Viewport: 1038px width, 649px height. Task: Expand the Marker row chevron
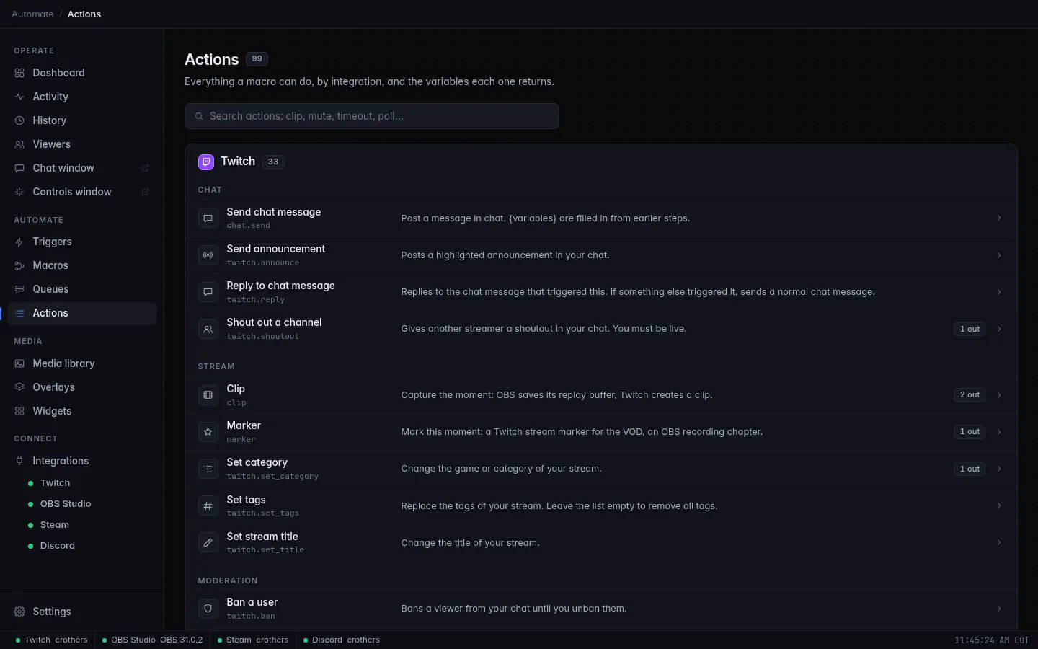tap(999, 432)
